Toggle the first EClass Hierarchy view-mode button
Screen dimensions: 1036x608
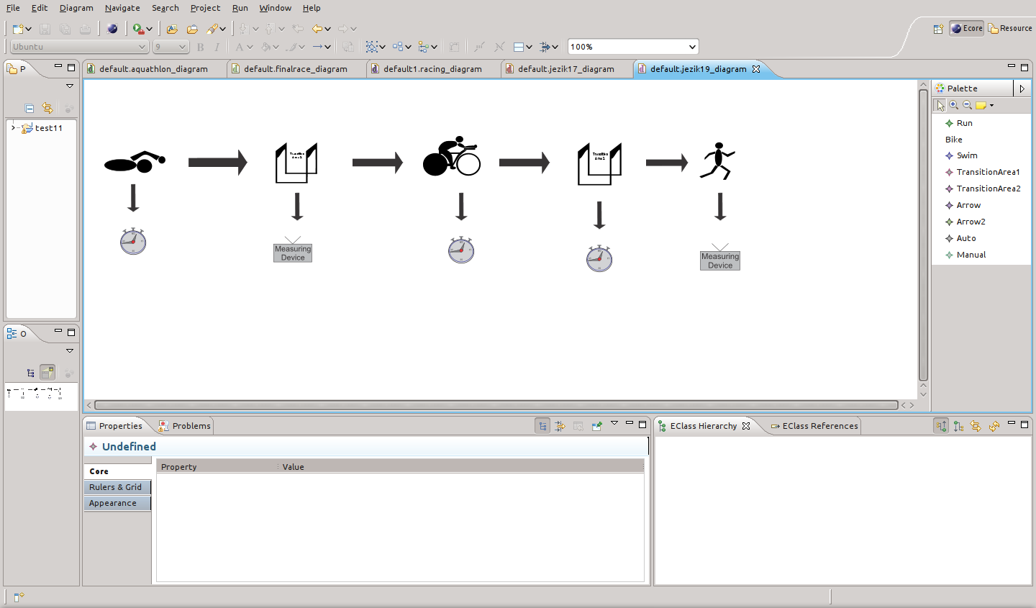pyautogui.click(x=941, y=426)
